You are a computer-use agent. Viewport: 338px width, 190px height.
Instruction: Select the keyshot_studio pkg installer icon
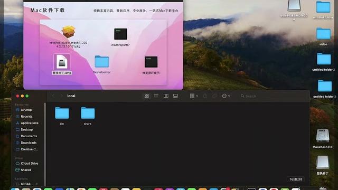(68, 32)
